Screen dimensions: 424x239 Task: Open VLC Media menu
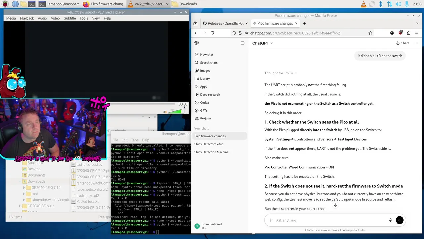pos(11,18)
